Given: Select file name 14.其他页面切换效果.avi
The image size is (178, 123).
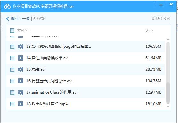Looking at the screenshot, I should point(47,58).
